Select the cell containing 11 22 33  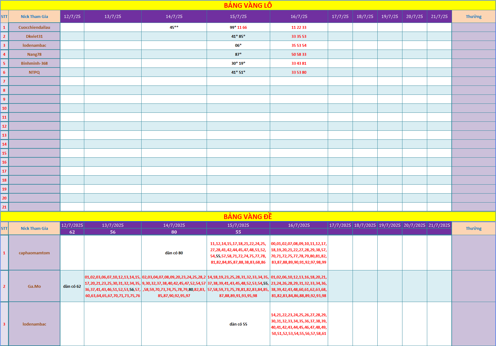[299, 27]
